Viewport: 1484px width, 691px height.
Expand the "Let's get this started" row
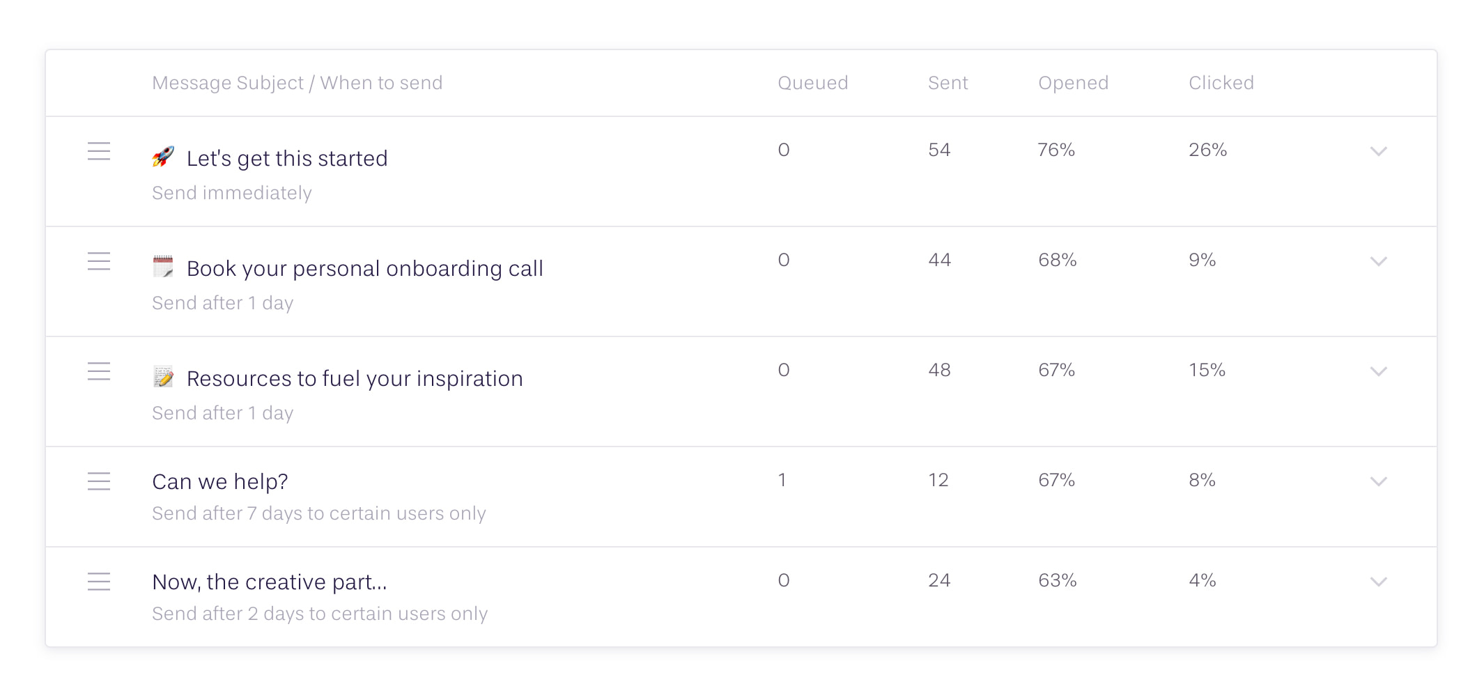click(1377, 152)
